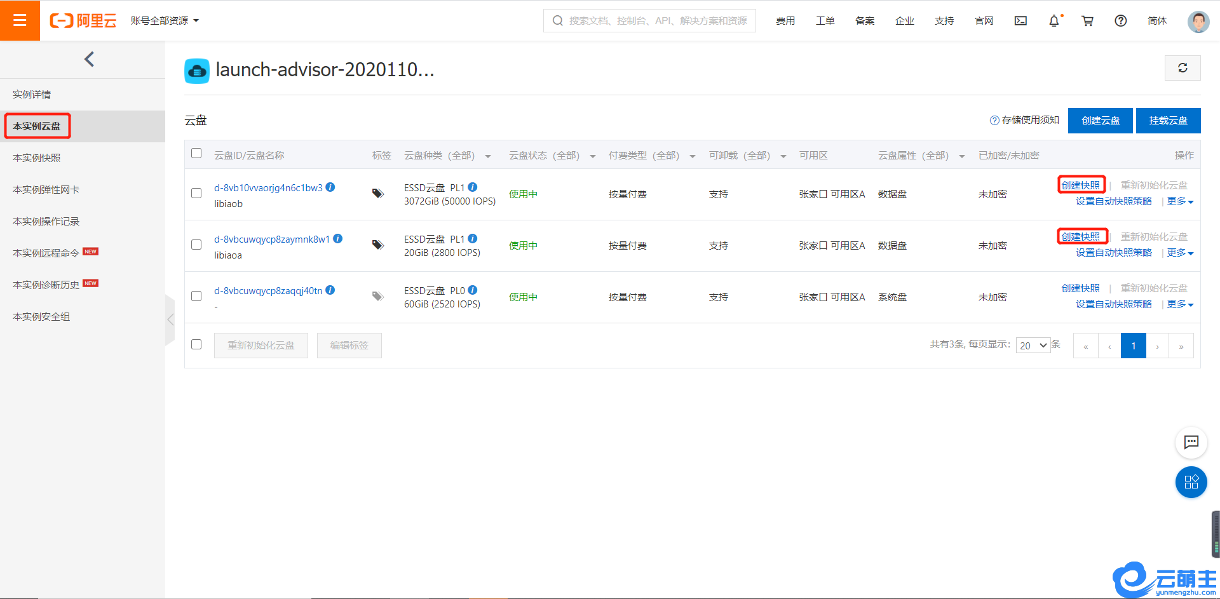Screen dimensions: 1220x599
Task: Open 本实例快照 in the sidebar
Action: pos(37,158)
